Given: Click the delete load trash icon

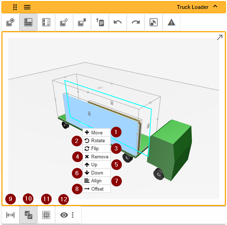Looking at the screenshot, I should coord(82,22).
